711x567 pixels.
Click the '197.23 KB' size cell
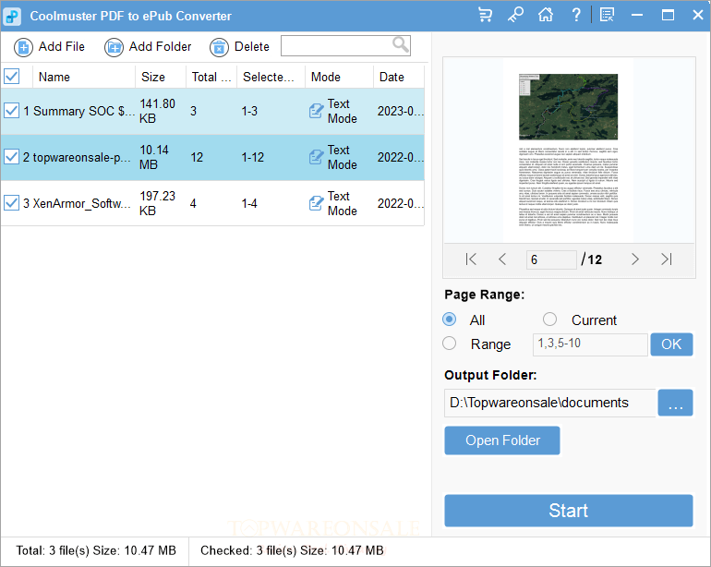[x=157, y=203]
